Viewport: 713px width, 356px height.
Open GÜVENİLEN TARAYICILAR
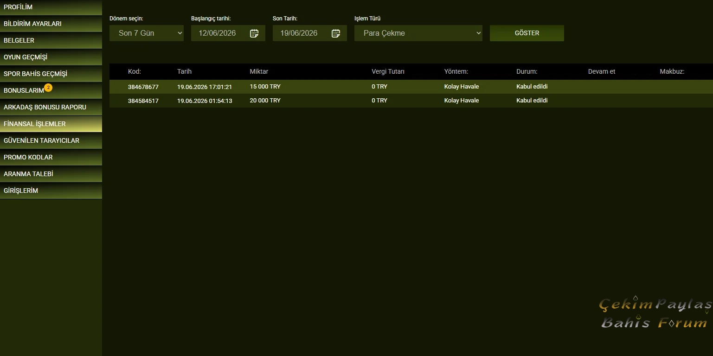(51, 140)
